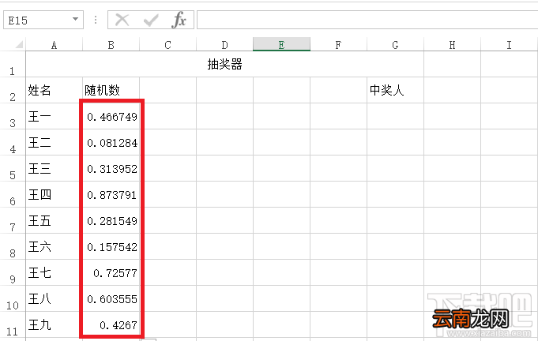Select the cell containing 王二

pyautogui.click(x=55, y=142)
